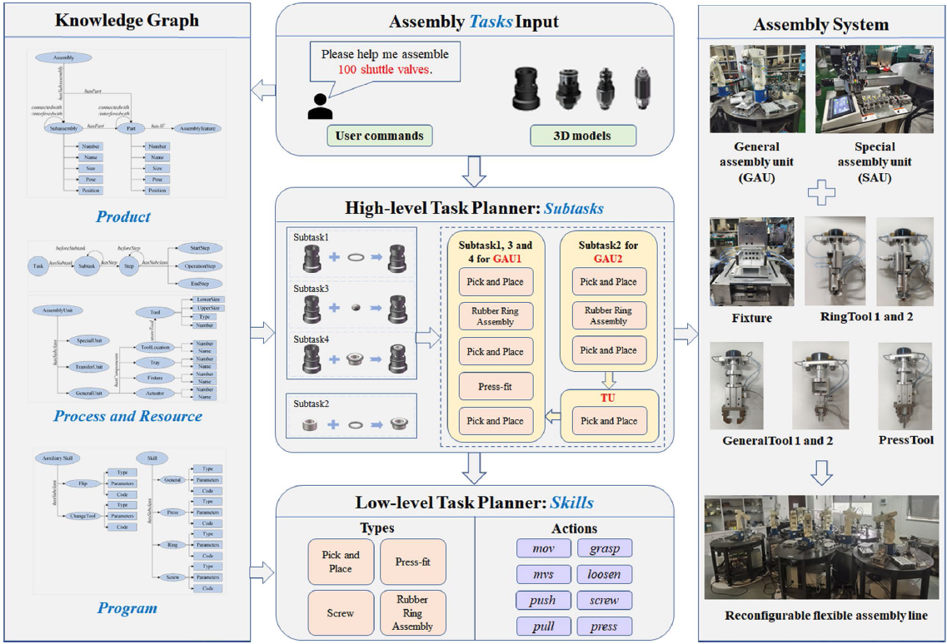Click the Reconfigurable flexible assembly line photo
The height and width of the screenshot is (644, 947).
click(x=821, y=547)
